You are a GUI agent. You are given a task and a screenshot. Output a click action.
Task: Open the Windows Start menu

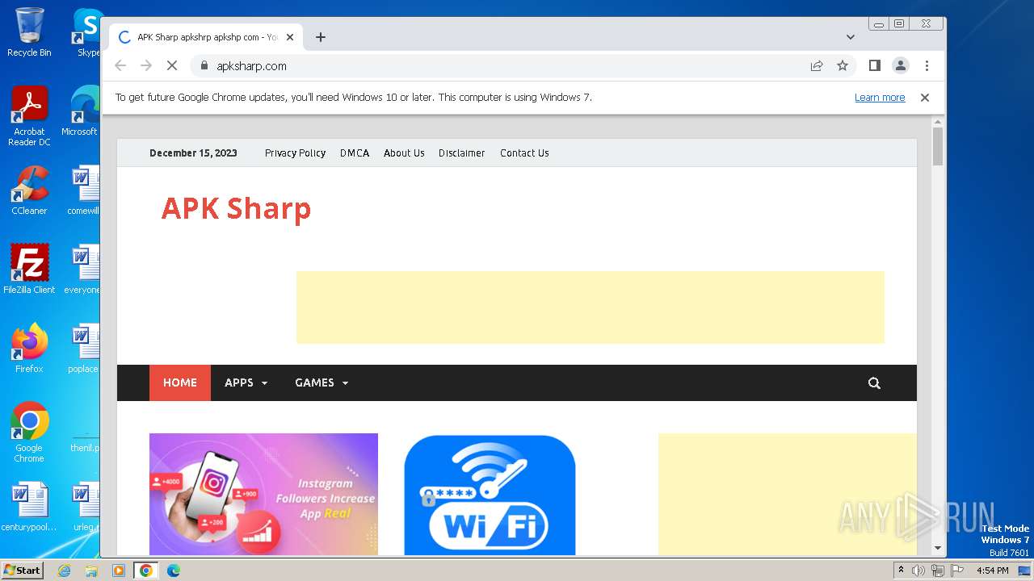point(23,571)
